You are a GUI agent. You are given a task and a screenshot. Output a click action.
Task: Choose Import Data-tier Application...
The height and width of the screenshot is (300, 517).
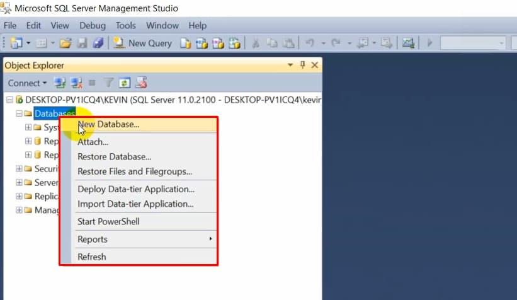pos(139,204)
